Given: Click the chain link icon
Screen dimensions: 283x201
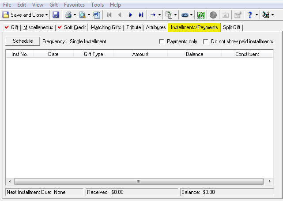Looking at the screenshot, I should pos(185,15).
